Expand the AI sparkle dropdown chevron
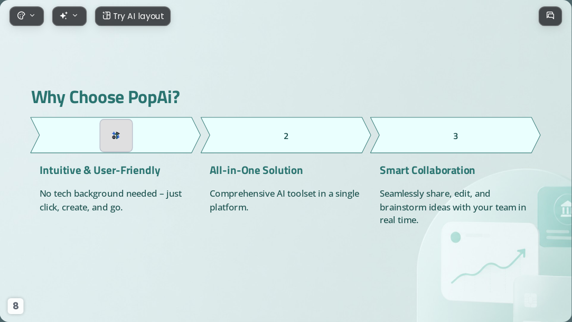The width and height of the screenshot is (572, 322). pos(75,15)
